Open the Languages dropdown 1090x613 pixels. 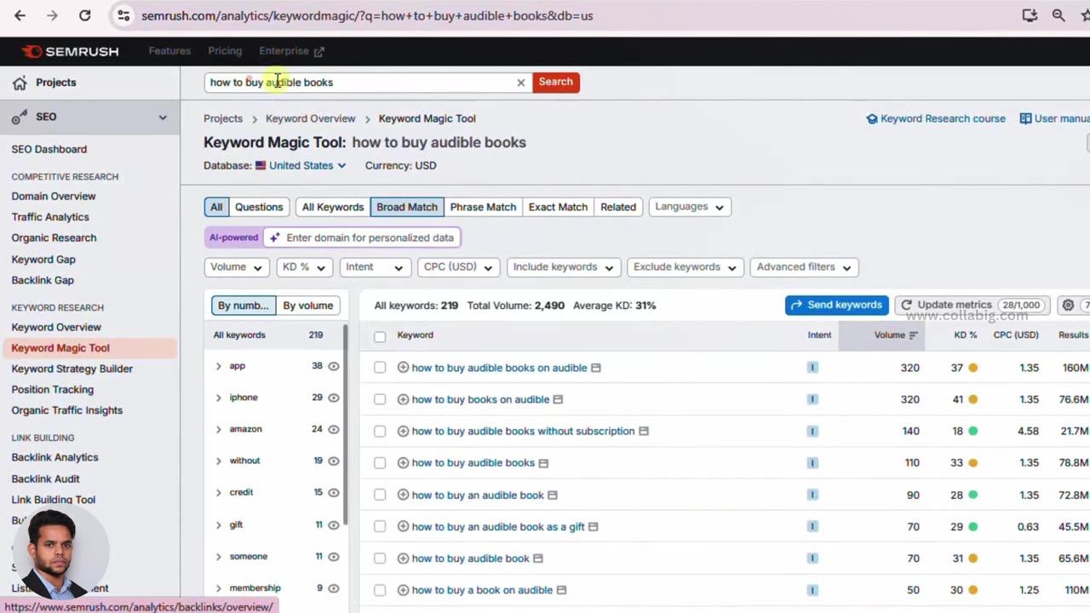(x=690, y=207)
